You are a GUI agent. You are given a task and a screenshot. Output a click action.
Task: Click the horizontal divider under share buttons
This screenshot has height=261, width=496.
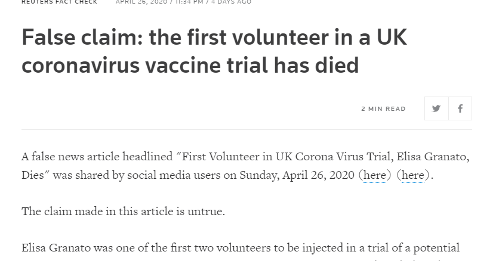(247, 129)
